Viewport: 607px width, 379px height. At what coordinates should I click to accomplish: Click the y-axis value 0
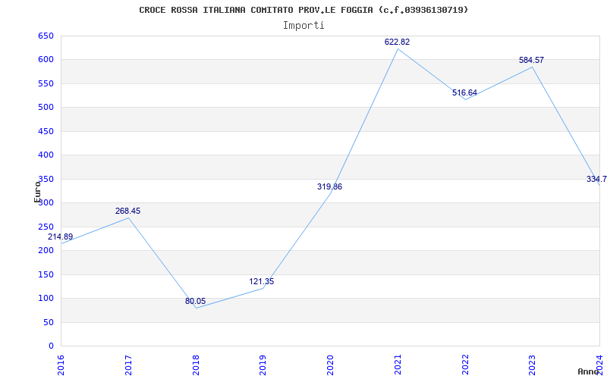51,346
